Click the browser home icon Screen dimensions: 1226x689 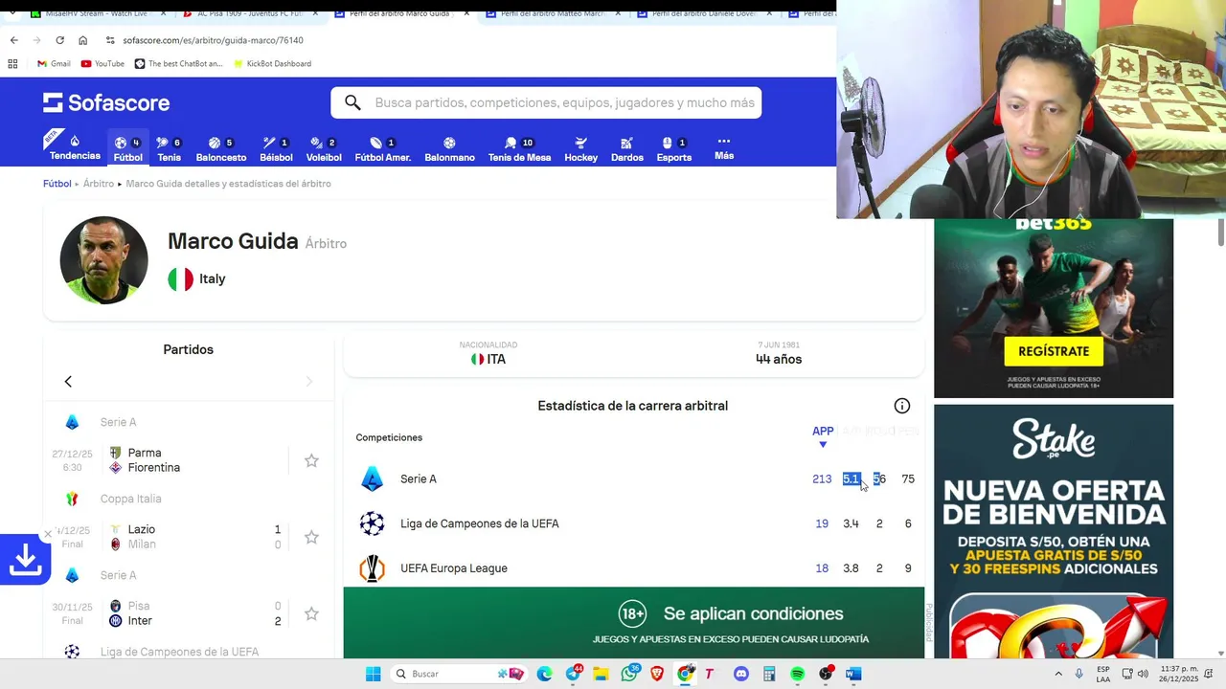tap(82, 40)
